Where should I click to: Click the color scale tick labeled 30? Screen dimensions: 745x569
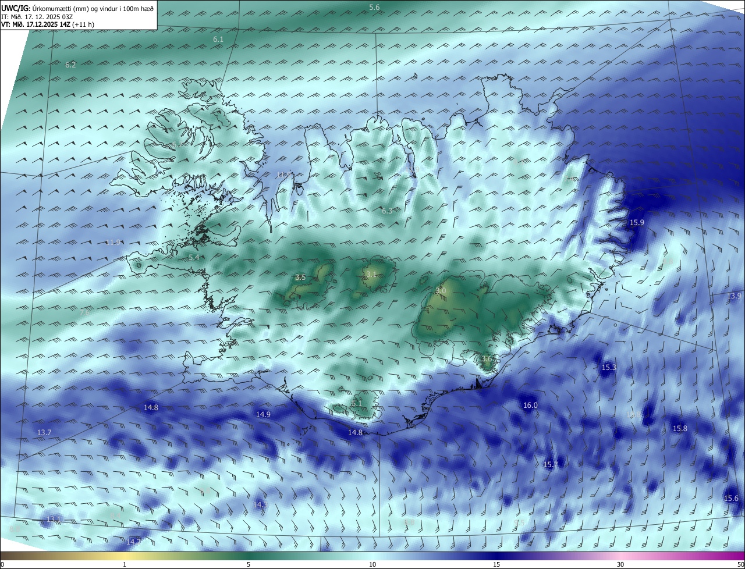point(620,564)
